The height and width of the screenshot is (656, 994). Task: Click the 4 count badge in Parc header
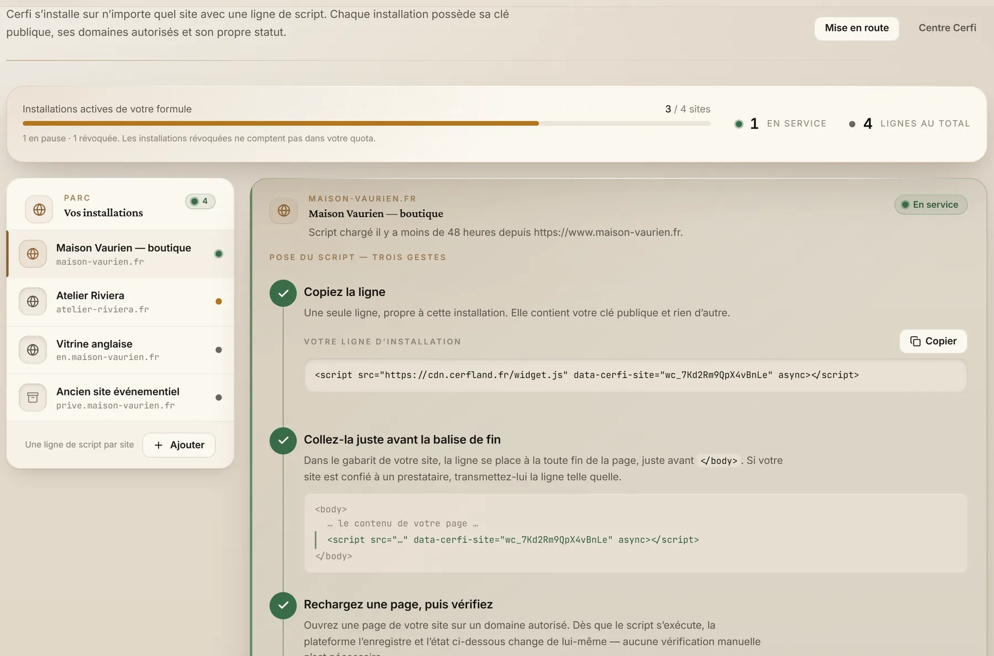tap(200, 201)
